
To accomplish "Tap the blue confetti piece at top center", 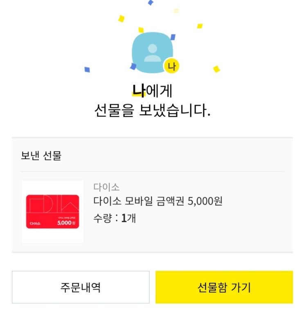I will pos(151,2).
